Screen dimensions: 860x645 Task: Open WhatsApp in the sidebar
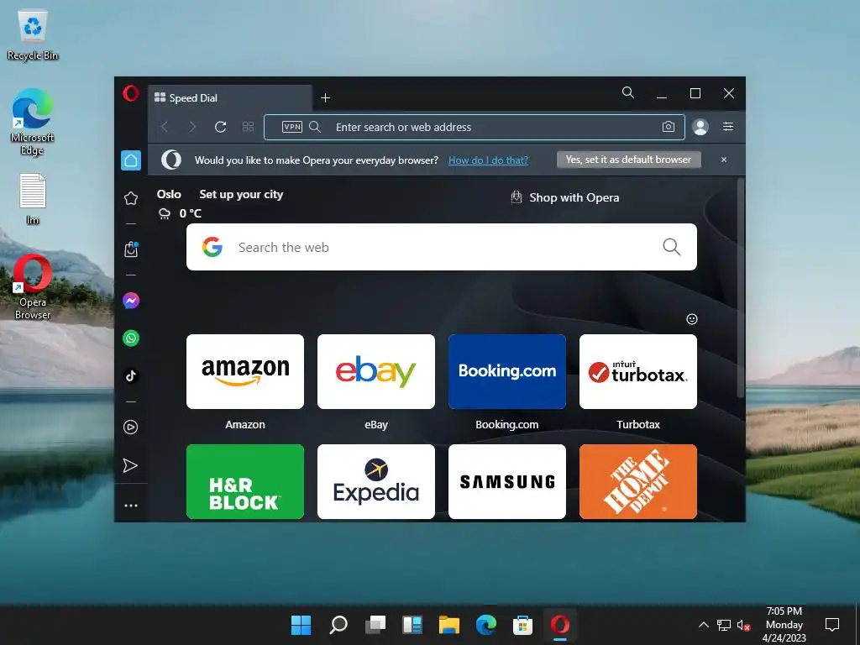(x=131, y=338)
